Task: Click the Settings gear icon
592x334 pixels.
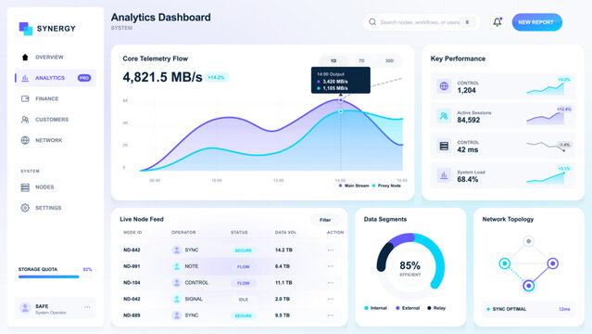Action: (x=25, y=208)
